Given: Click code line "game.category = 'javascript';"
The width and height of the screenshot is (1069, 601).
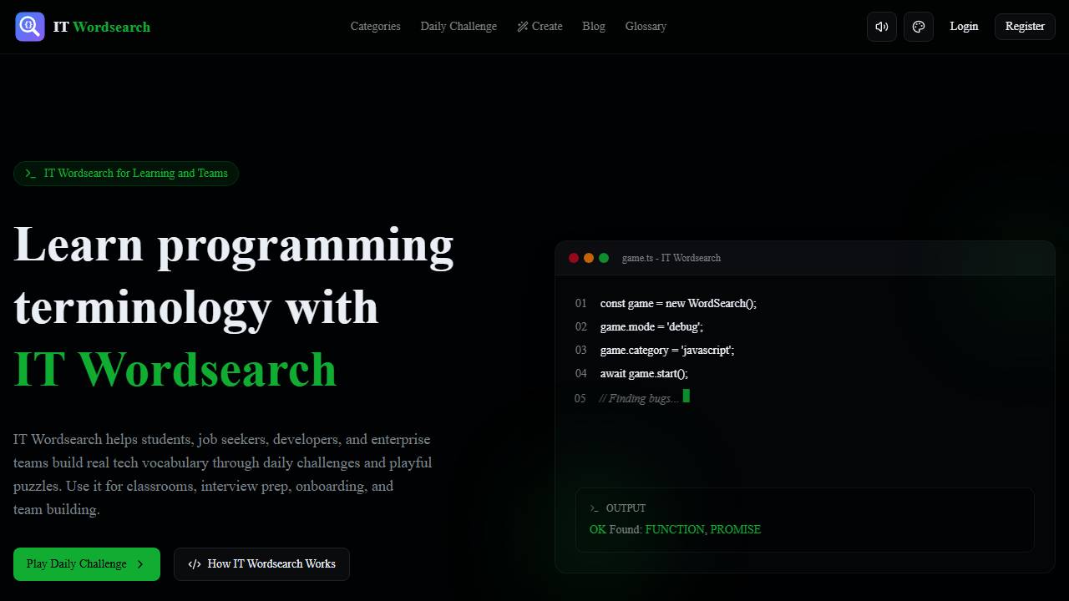Looking at the screenshot, I should tap(667, 351).
